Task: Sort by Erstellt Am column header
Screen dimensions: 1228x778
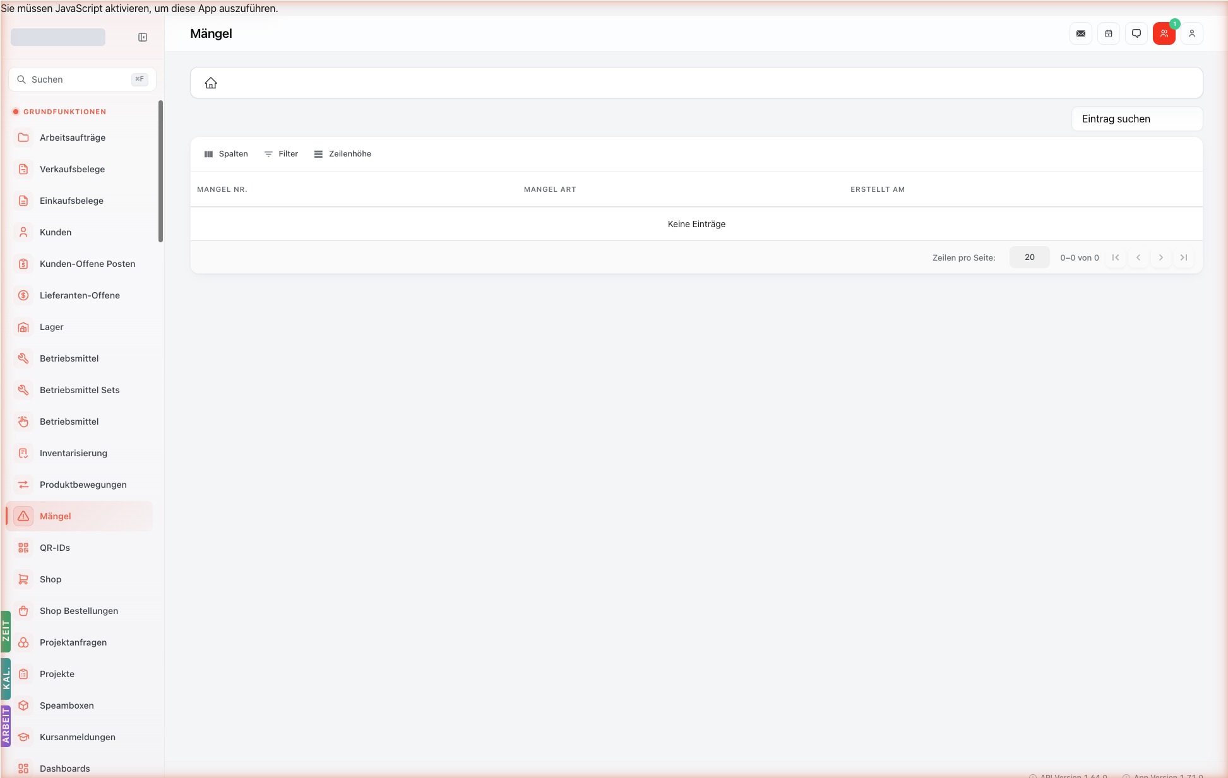Action: pyautogui.click(x=878, y=189)
